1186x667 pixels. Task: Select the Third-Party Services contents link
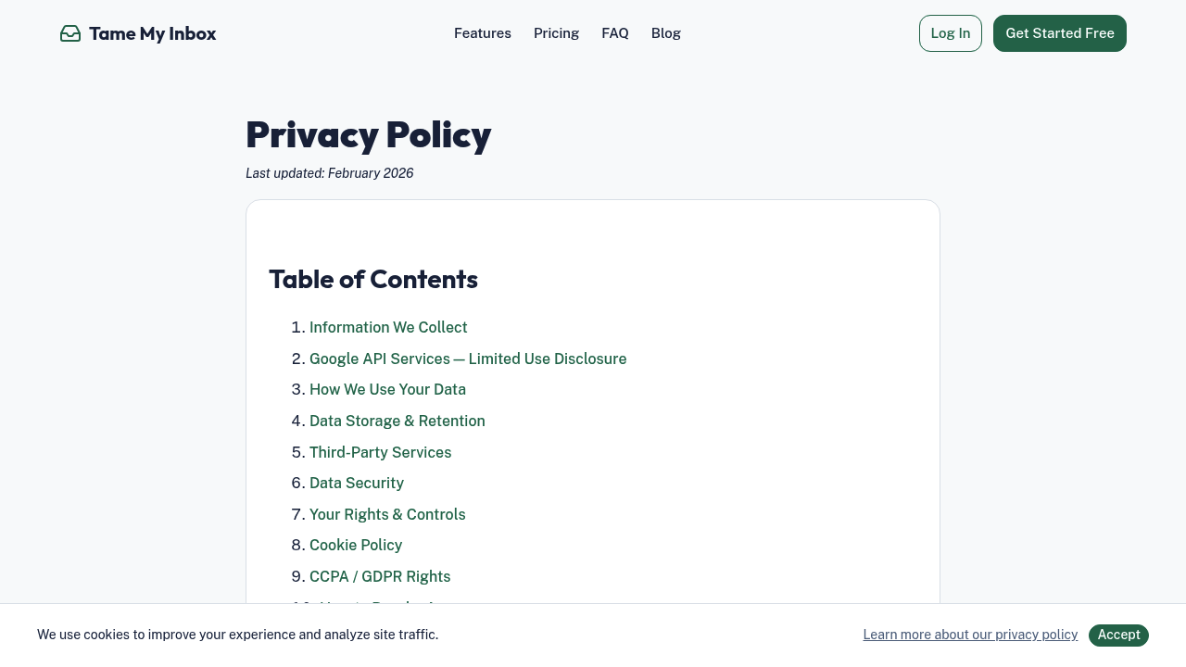click(380, 452)
